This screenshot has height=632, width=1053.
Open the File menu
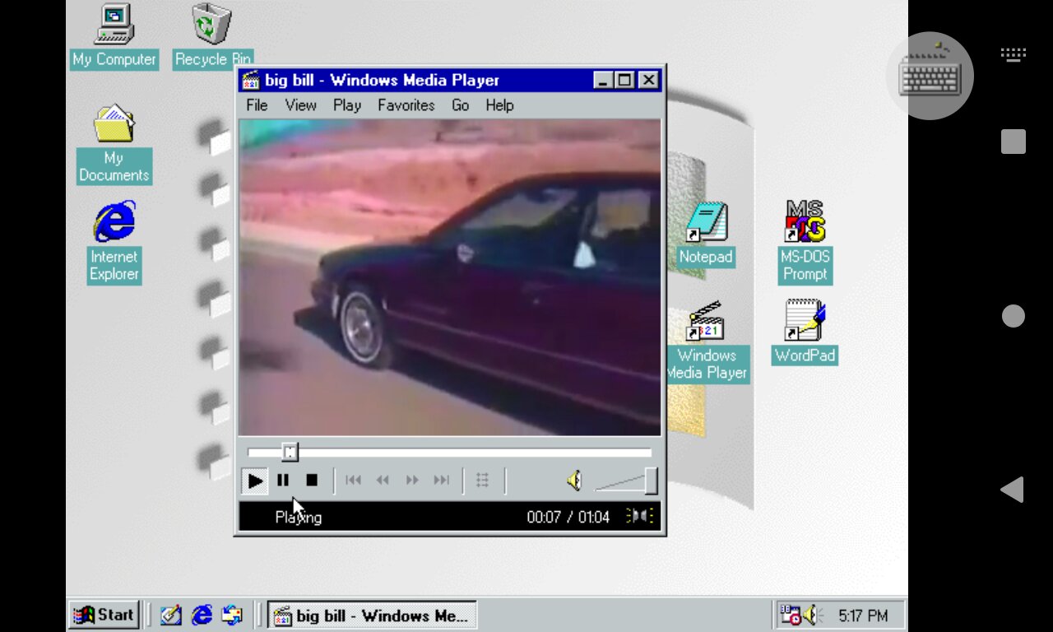tap(257, 105)
